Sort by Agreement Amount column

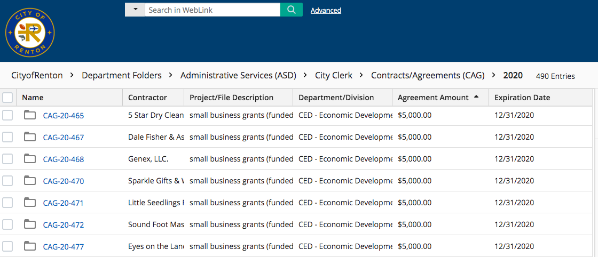tap(433, 98)
